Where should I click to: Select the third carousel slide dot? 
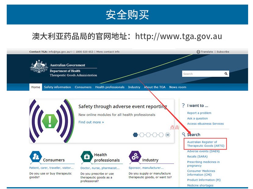[x=148, y=135]
